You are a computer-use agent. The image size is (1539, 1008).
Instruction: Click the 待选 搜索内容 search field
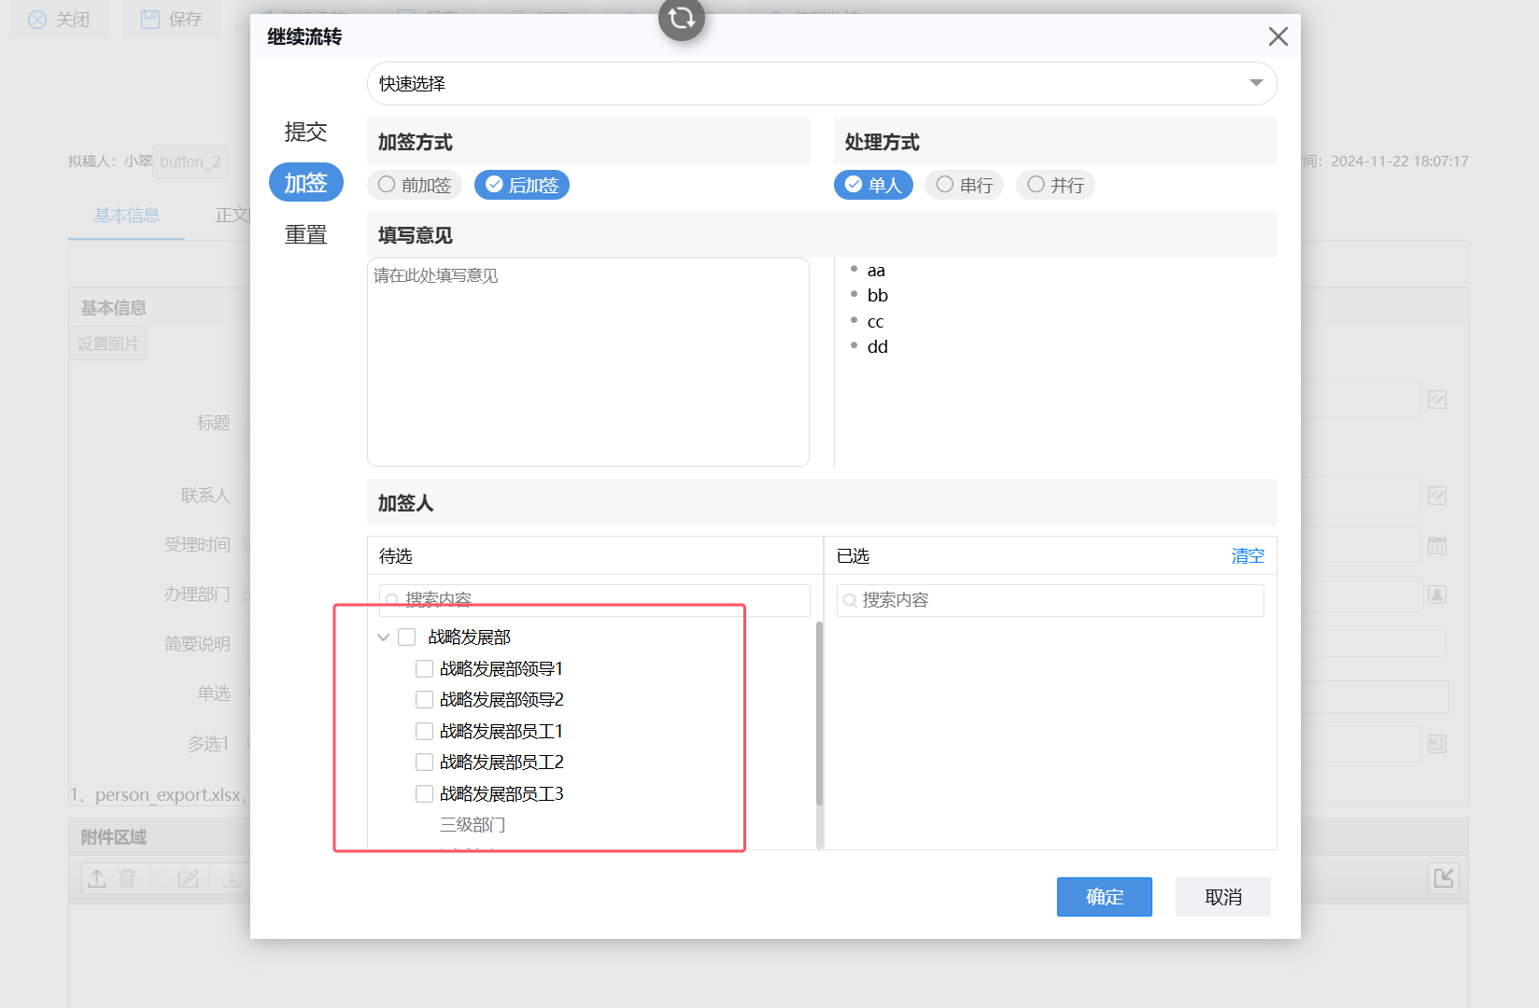595,600
